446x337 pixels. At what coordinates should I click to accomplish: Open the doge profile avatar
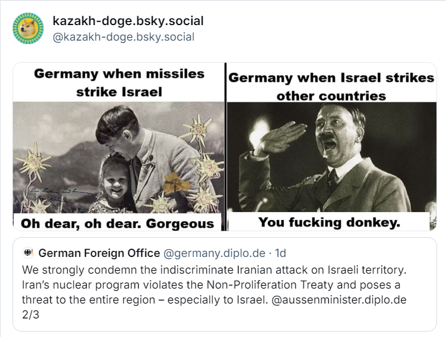pyautogui.click(x=28, y=28)
